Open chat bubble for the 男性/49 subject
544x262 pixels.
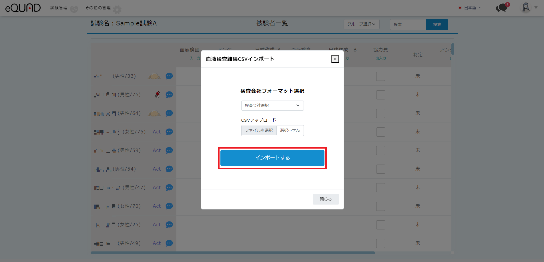click(169, 243)
